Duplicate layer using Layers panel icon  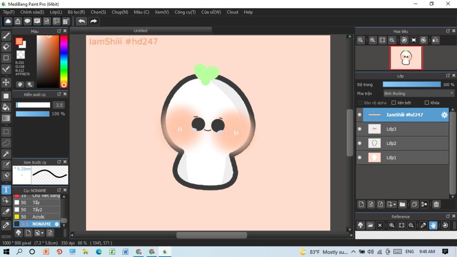[415, 204]
